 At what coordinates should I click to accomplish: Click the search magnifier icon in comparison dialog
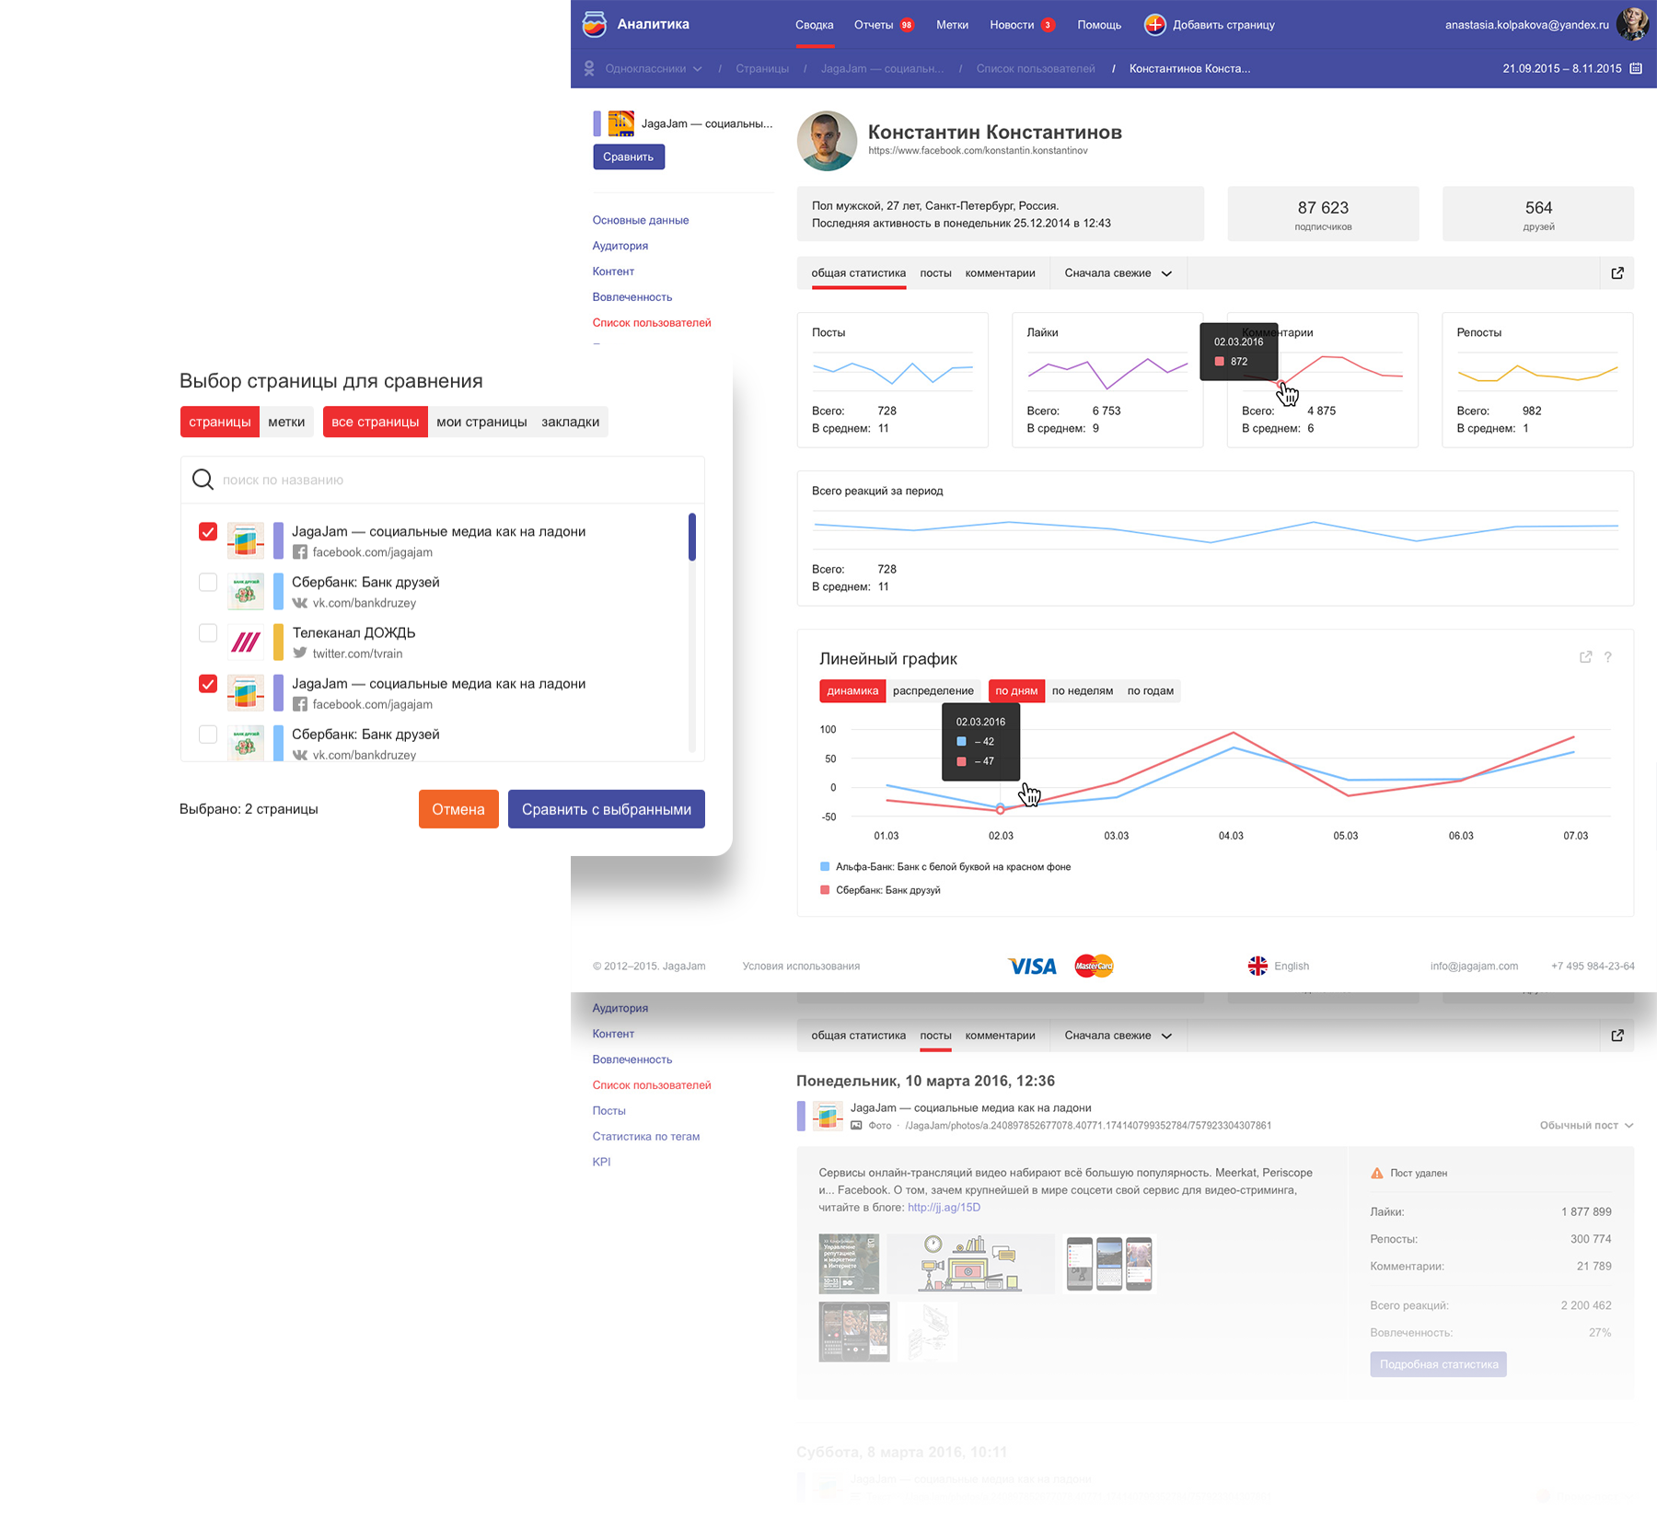pyautogui.click(x=203, y=480)
